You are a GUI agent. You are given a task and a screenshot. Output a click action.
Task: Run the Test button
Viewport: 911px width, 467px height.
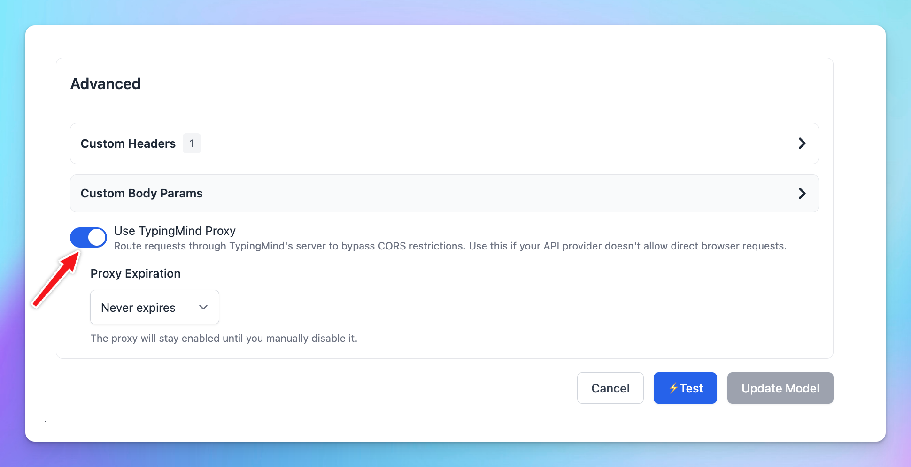[685, 388]
